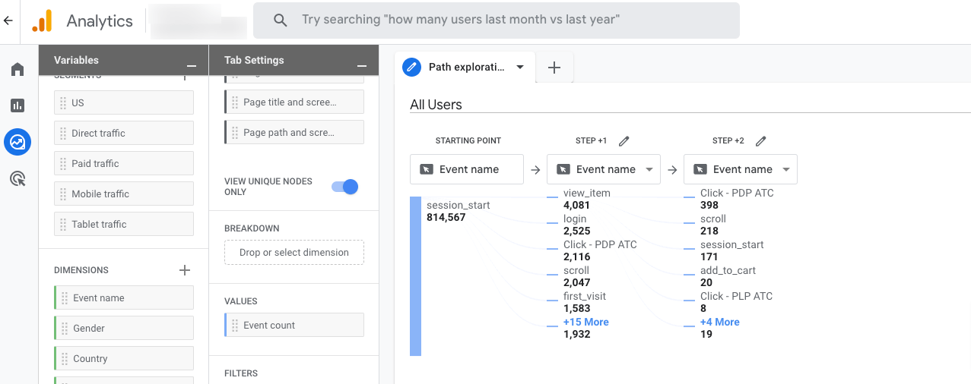The image size is (971, 384).
Task: Minimize the Variables panel
Action: point(192,65)
